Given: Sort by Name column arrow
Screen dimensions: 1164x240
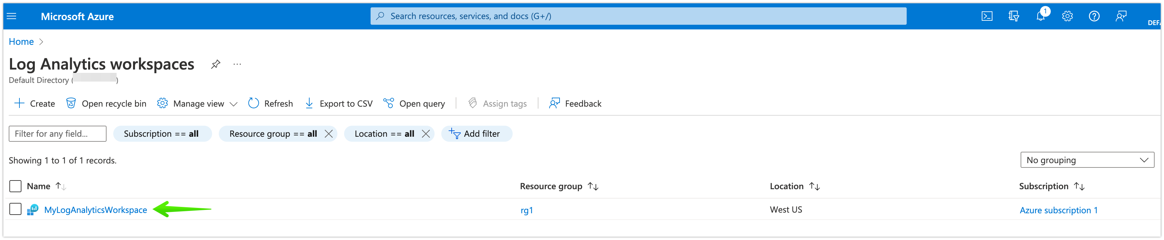Looking at the screenshot, I should pos(61,186).
